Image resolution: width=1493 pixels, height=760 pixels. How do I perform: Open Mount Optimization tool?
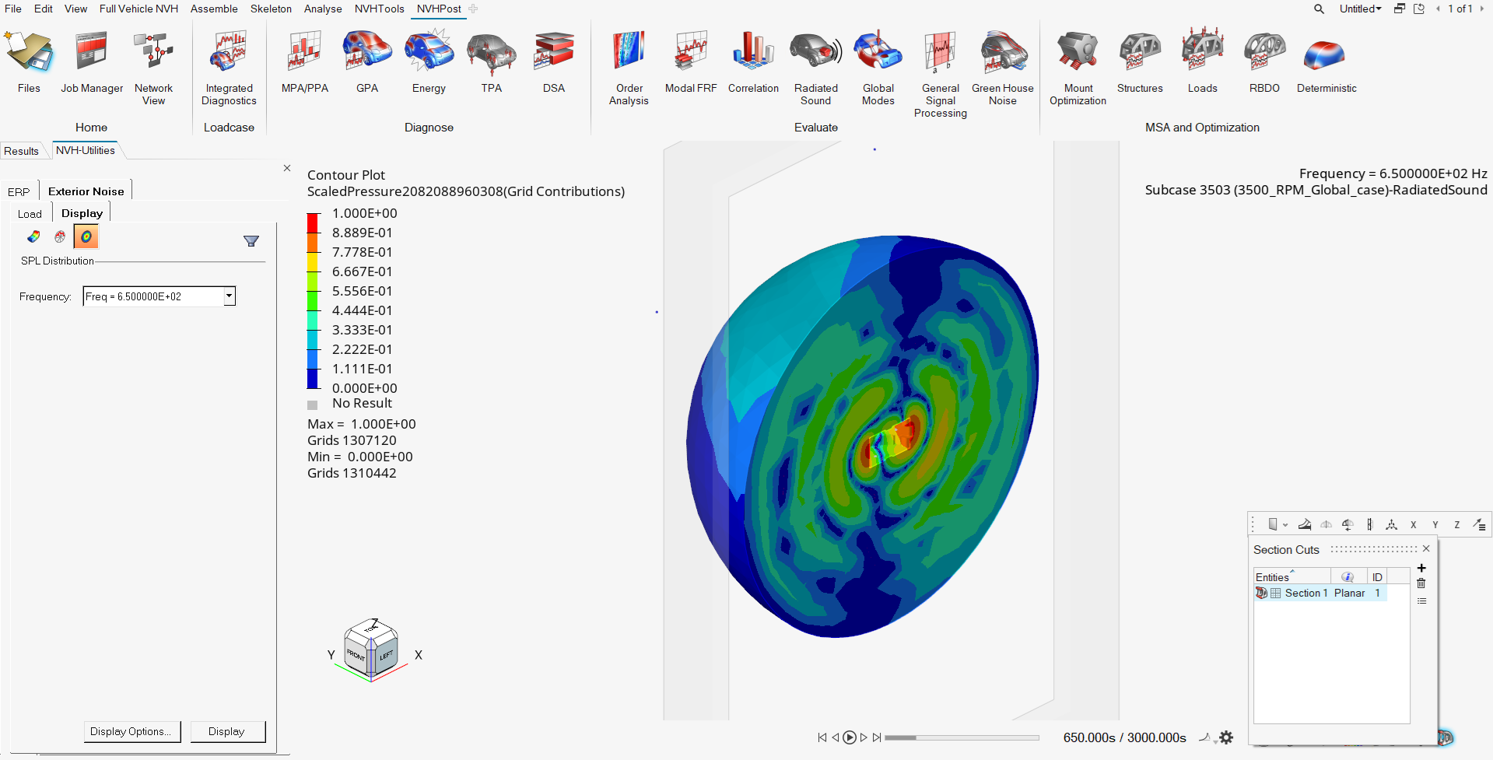click(1078, 68)
